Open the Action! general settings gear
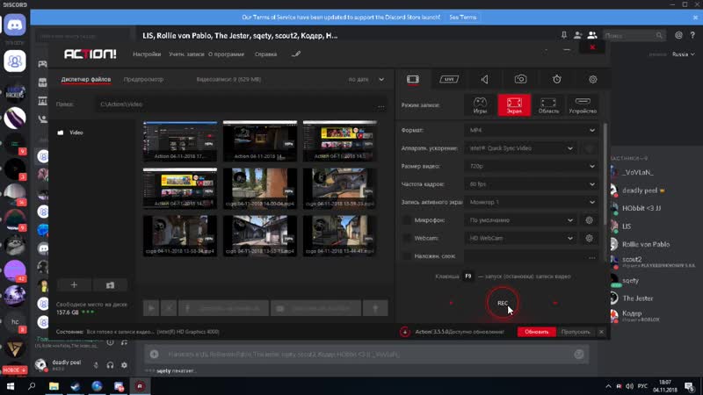This screenshot has height=395, width=703. click(592, 79)
